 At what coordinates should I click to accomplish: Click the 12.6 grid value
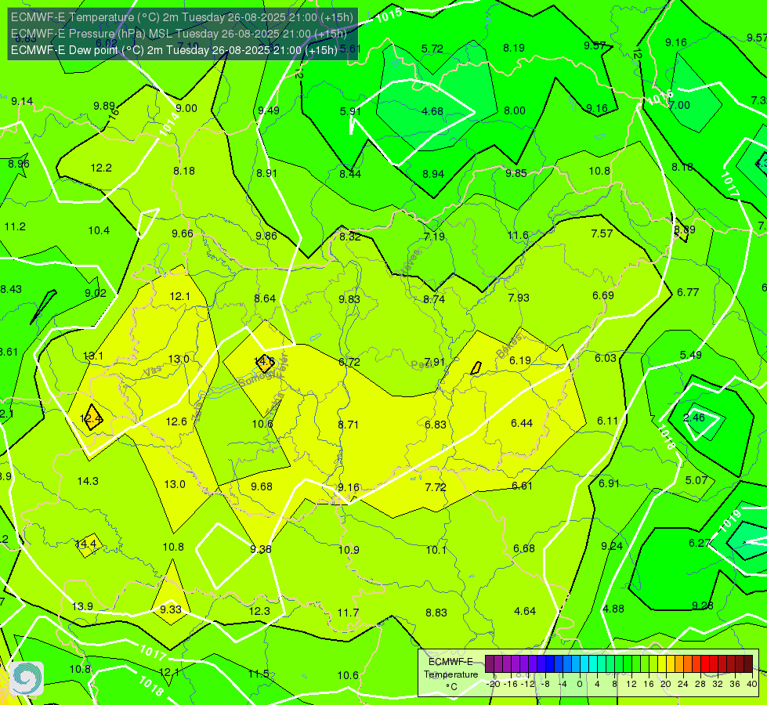(176, 421)
